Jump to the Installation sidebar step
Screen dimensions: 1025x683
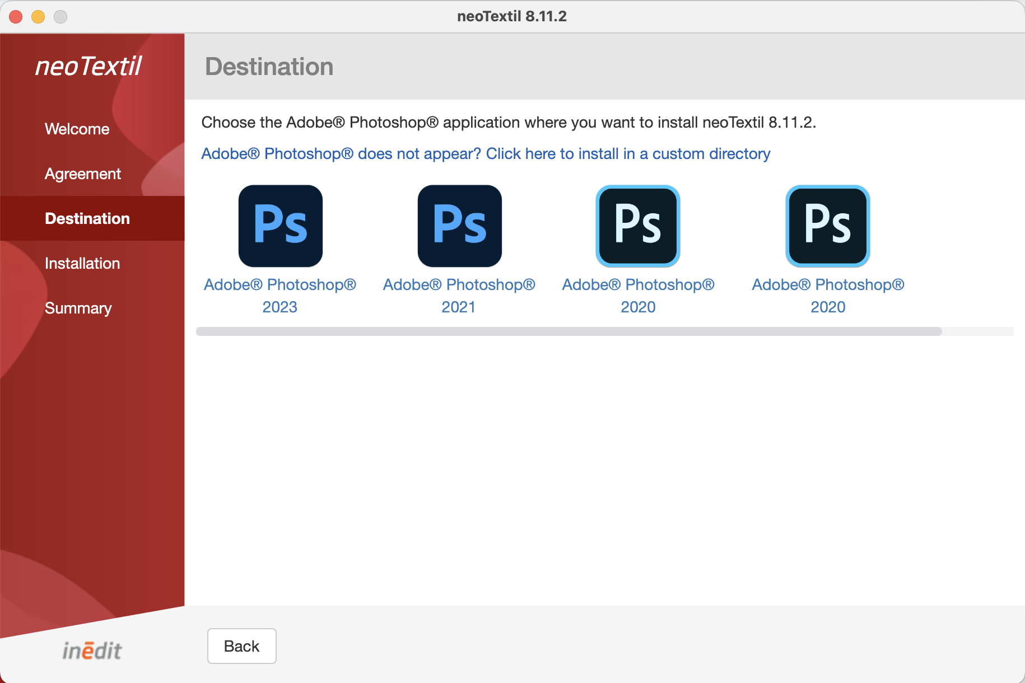point(82,263)
